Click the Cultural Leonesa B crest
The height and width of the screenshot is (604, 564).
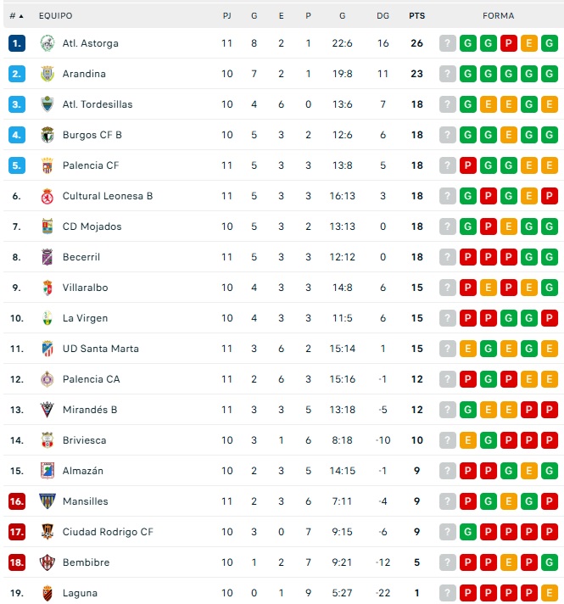pos(47,196)
